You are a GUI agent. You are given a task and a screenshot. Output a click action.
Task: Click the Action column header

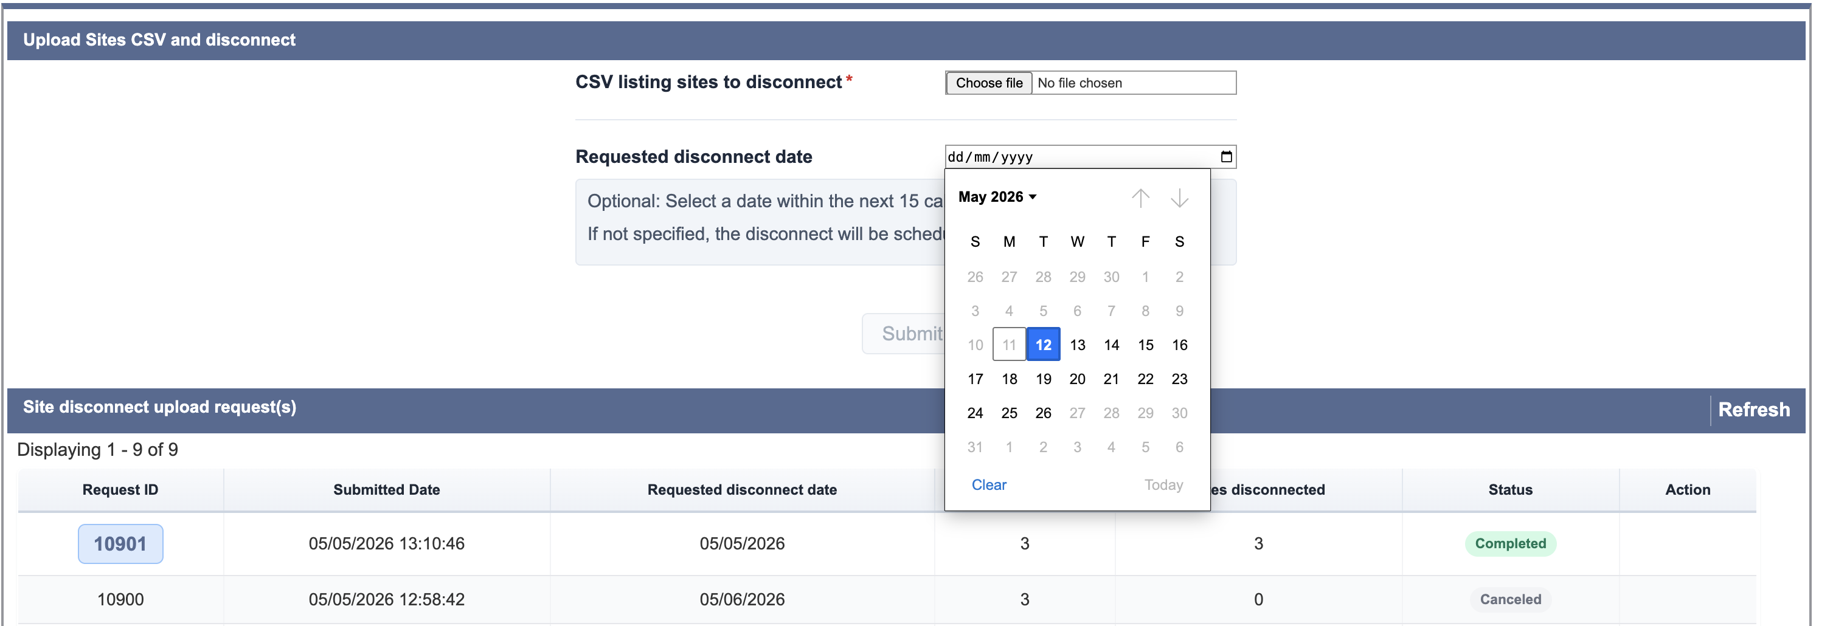pyautogui.click(x=1687, y=489)
